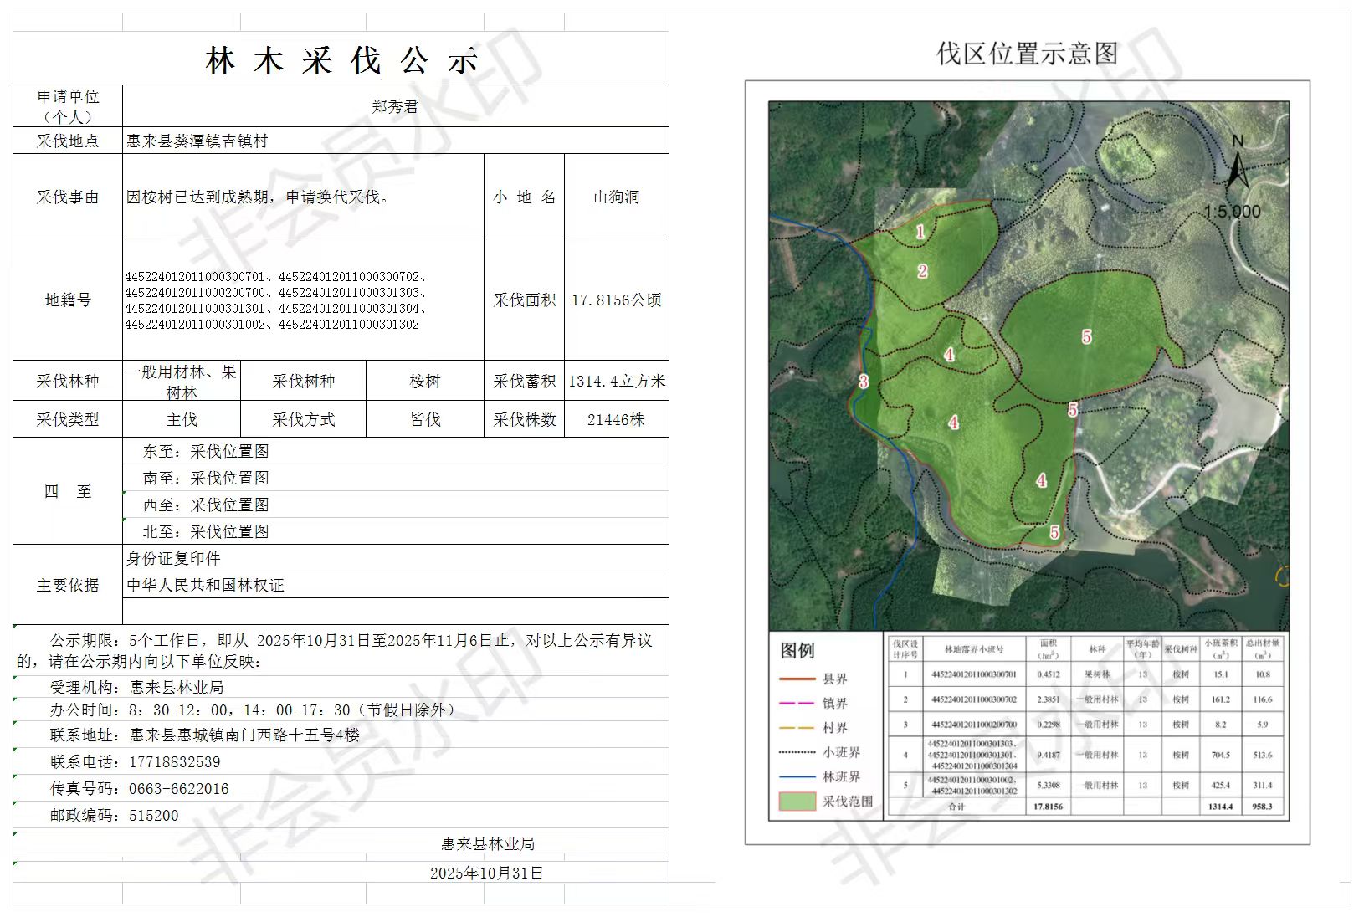Click the magenta dashed 镇界 legend symbol
This screenshot has width=1364, height=917.
point(797,704)
